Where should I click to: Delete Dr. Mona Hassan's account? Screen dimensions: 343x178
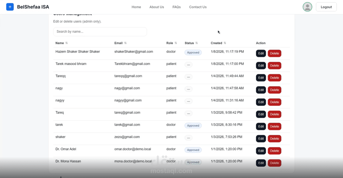274,163
